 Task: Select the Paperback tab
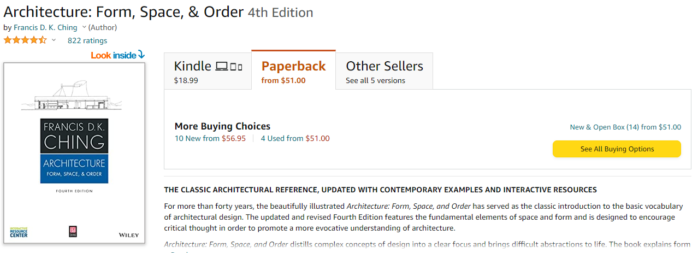[x=293, y=72]
